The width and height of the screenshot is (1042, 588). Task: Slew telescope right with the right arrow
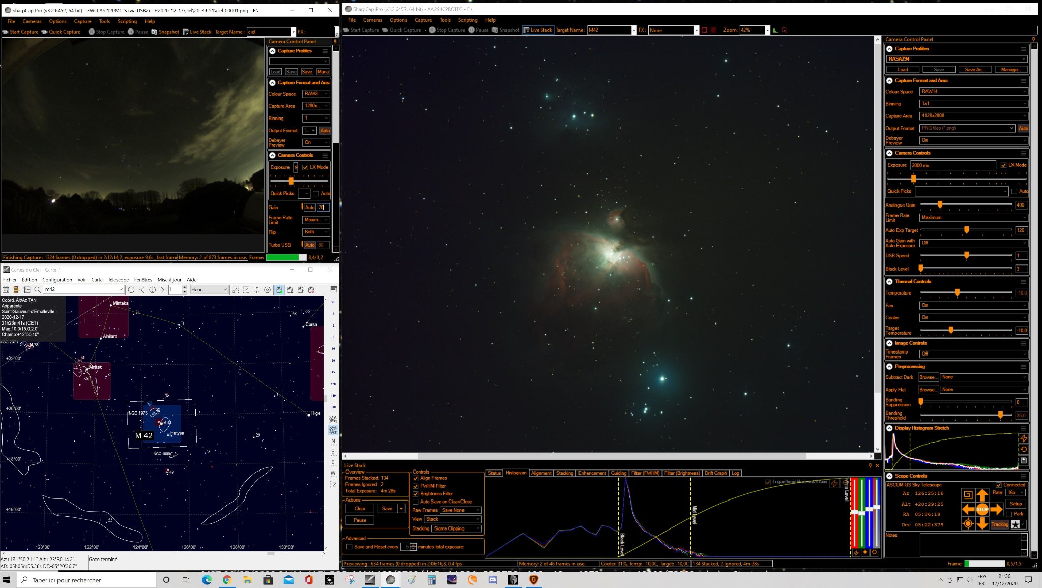(x=997, y=509)
